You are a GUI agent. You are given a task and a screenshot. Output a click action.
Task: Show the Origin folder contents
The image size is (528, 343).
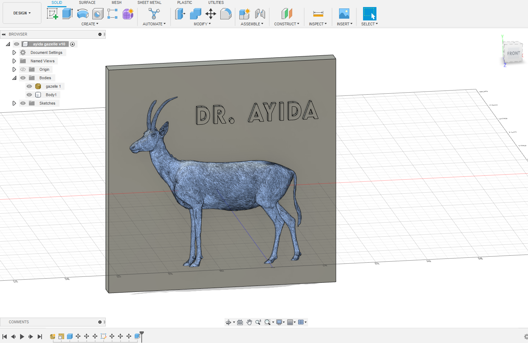[x=14, y=69]
